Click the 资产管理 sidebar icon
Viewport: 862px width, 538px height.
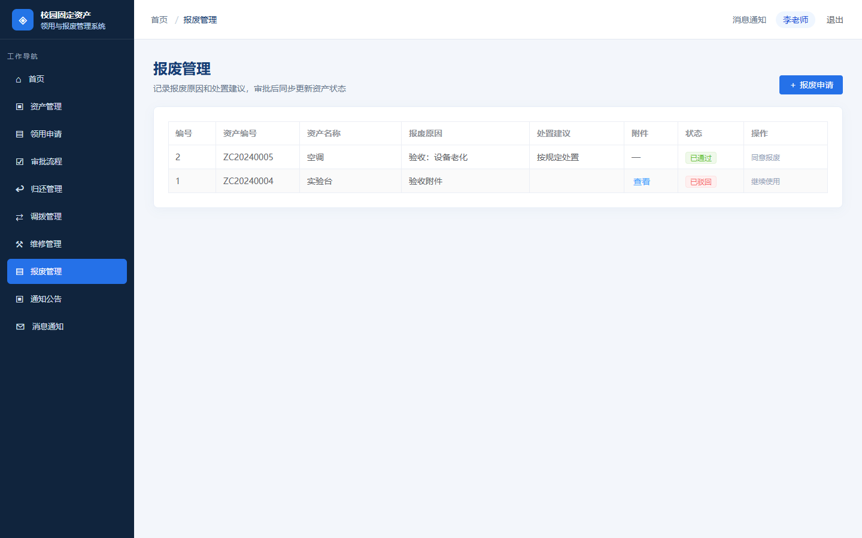19,106
